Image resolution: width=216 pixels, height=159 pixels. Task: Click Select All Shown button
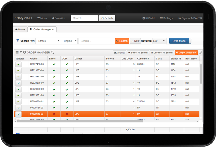click(x=137, y=53)
